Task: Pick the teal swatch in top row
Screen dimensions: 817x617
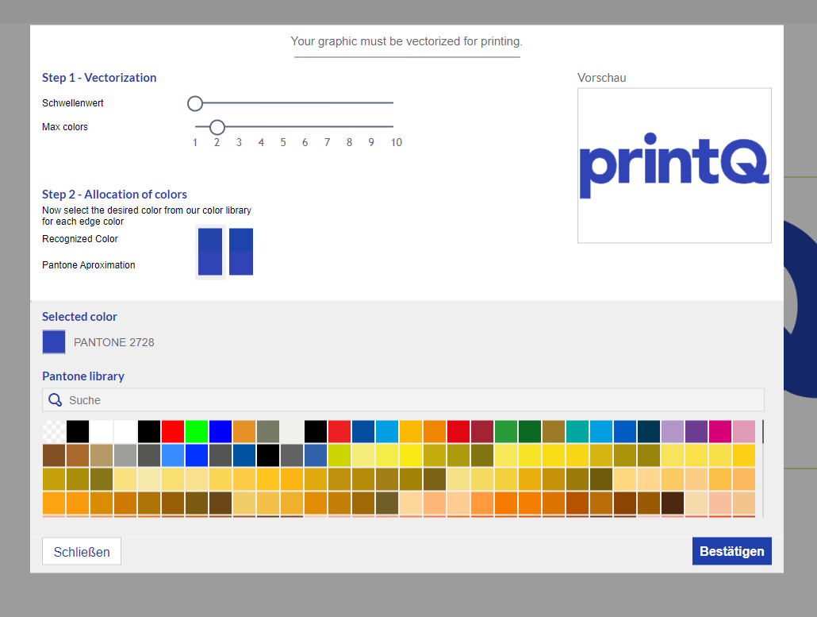Action: [577, 432]
